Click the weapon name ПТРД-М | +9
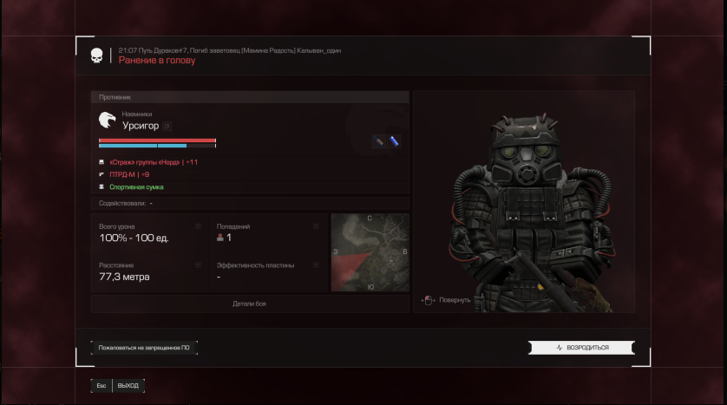The image size is (727, 405). pos(129,174)
